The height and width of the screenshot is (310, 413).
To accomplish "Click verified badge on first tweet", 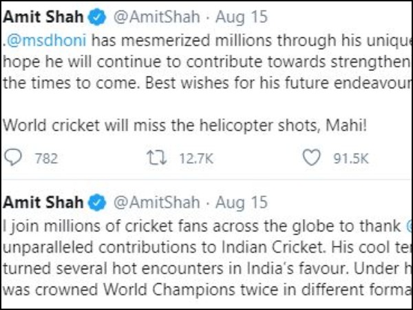I will click(x=97, y=17).
